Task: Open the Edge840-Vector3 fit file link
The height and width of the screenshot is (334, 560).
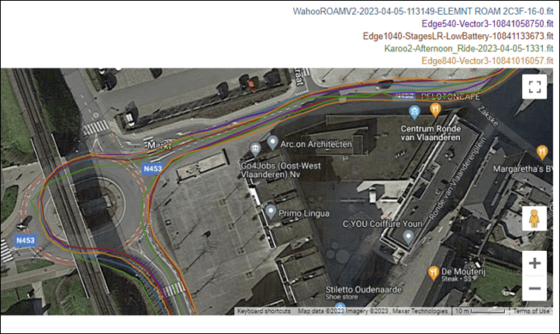Action: pos(488,61)
